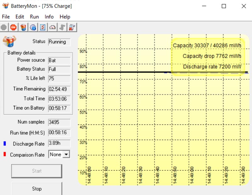Open battery information from the toolbar battery icon

point(23,27)
